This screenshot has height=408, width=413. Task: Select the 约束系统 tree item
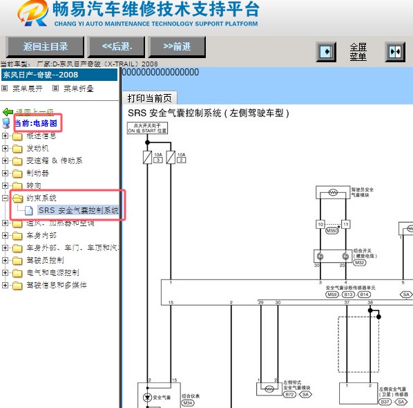(41, 198)
